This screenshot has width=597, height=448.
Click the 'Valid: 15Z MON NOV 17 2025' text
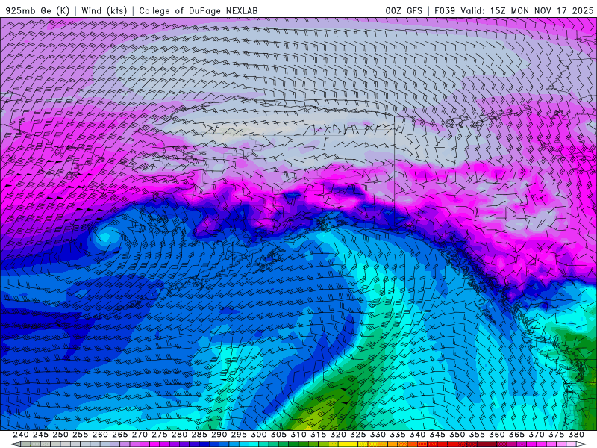[527, 10]
